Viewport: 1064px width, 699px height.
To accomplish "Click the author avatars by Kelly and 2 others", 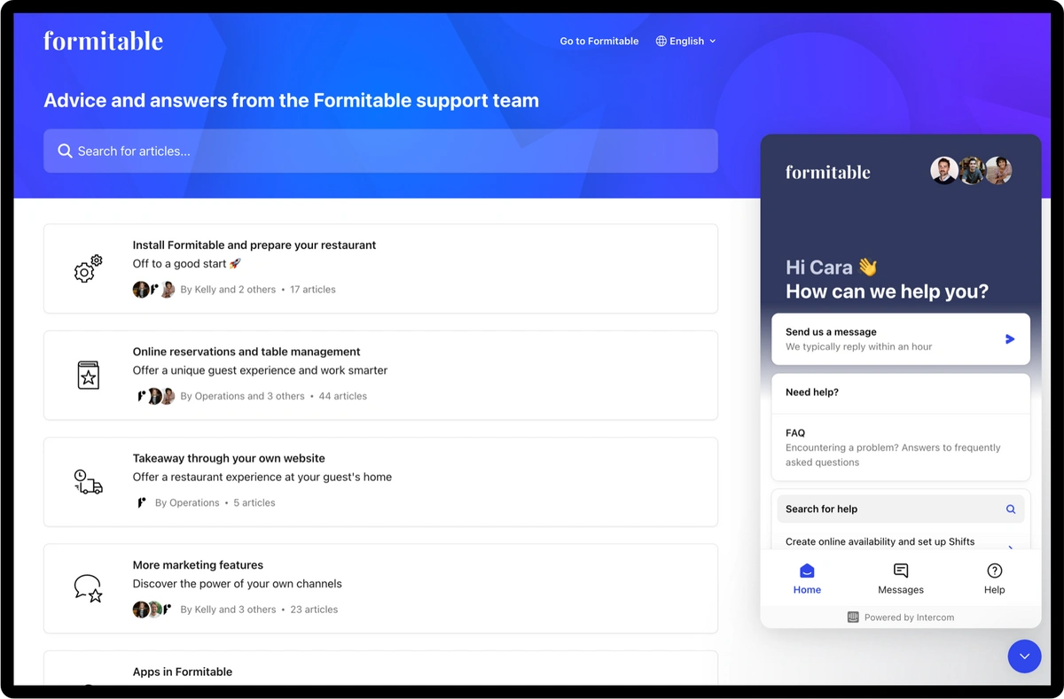I will pyautogui.click(x=153, y=290).
